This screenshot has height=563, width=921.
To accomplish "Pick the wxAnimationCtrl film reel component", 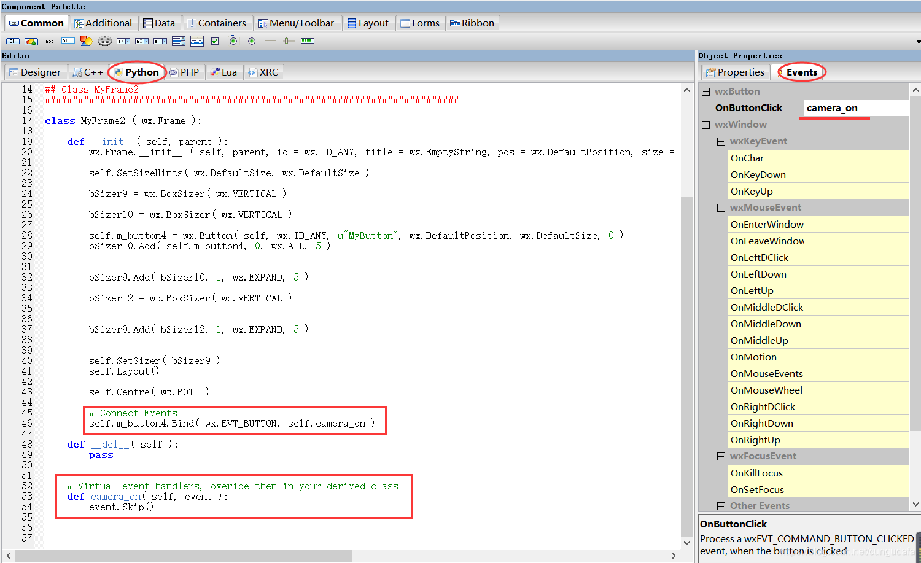I will [105, 41].
